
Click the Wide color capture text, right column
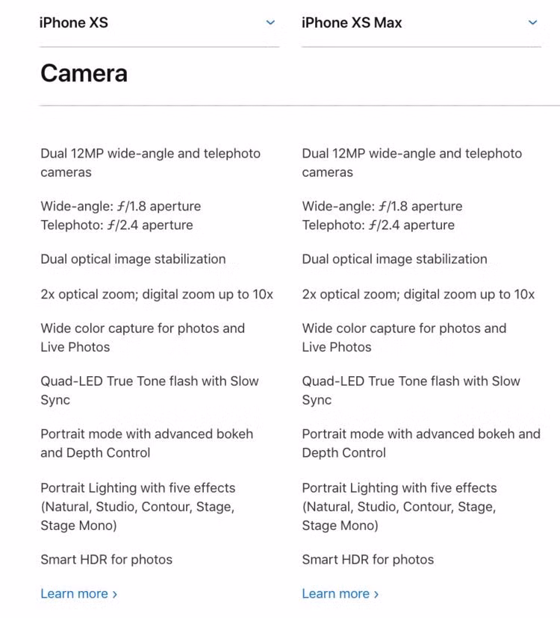(403, 337)
